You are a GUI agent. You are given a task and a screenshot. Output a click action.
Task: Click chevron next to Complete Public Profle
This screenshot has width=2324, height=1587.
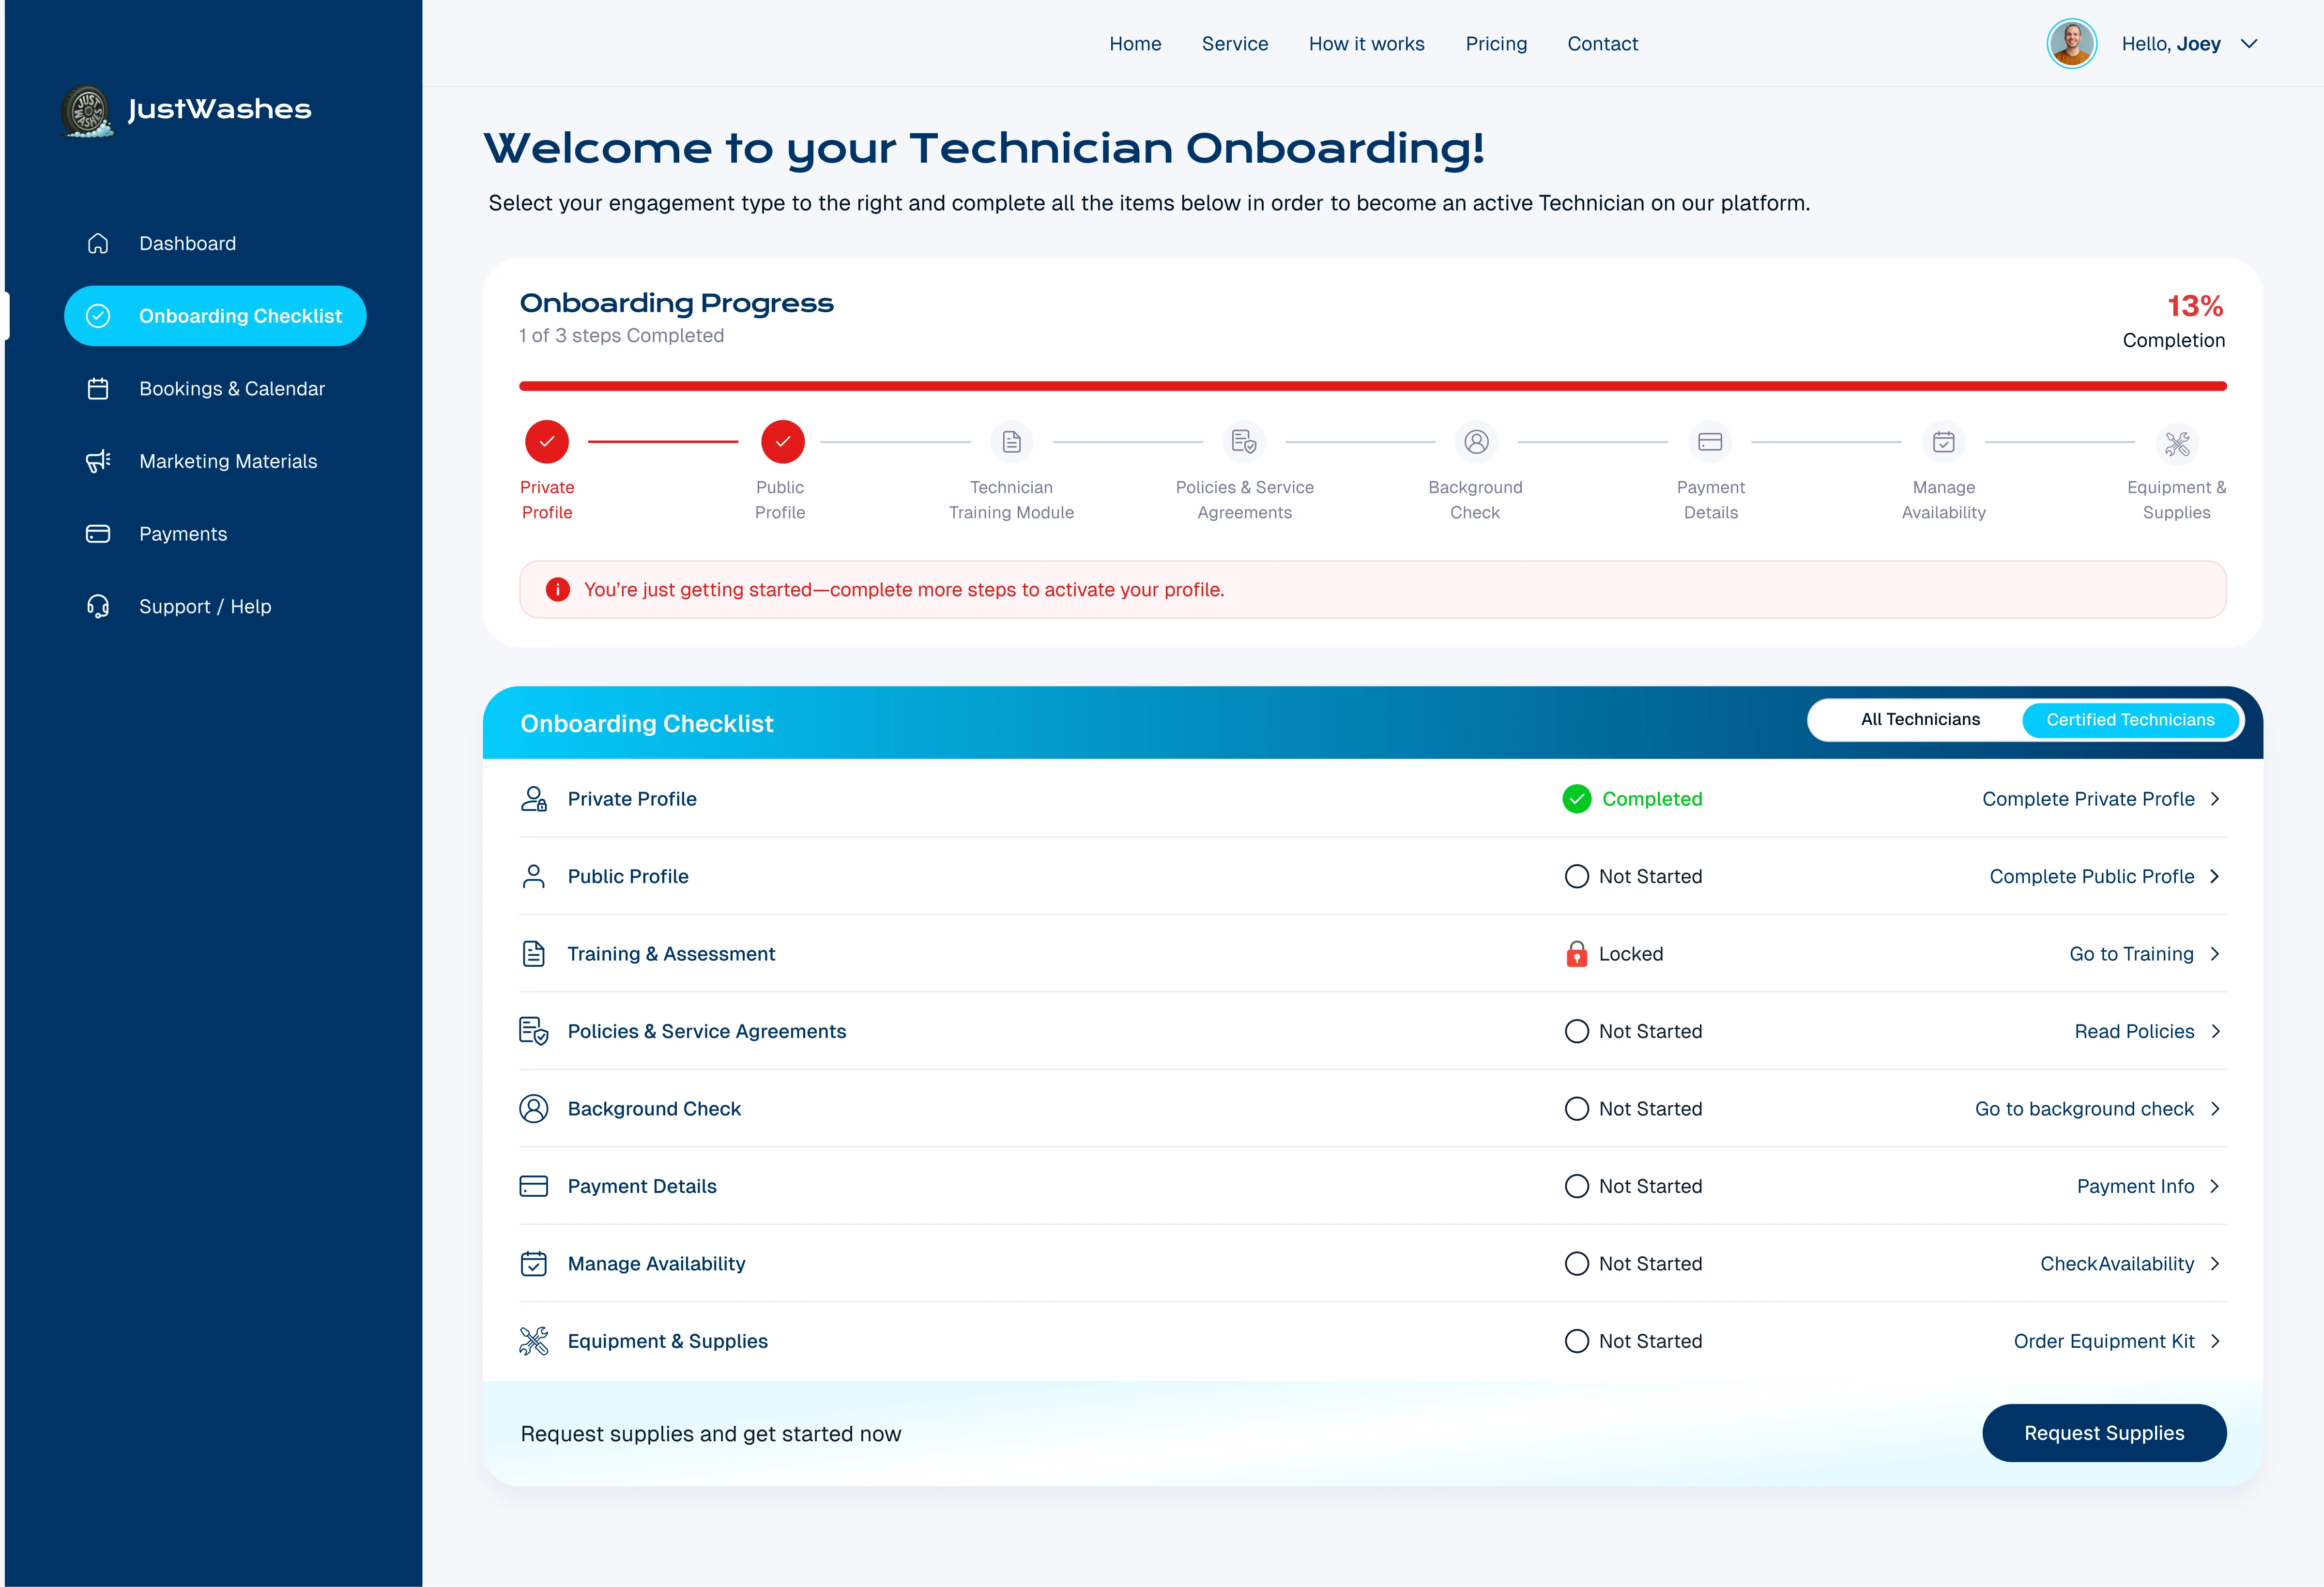pos(2216,876)
